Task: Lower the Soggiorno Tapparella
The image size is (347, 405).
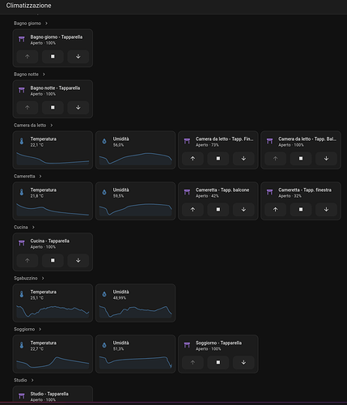Action: (243, 362)
